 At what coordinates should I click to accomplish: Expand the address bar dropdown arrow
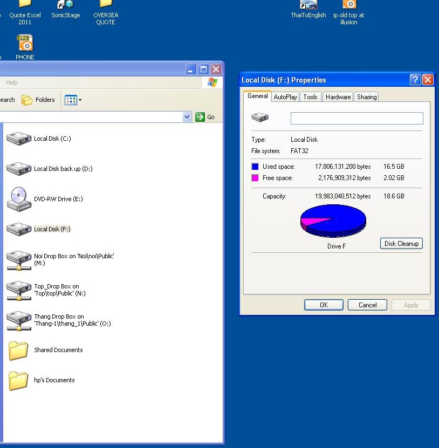coord(187,117)
